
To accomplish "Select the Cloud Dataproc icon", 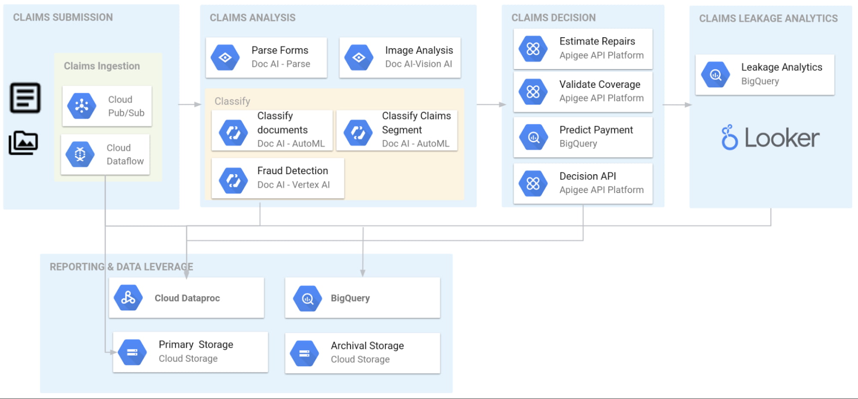I will [x=128, y=298].
